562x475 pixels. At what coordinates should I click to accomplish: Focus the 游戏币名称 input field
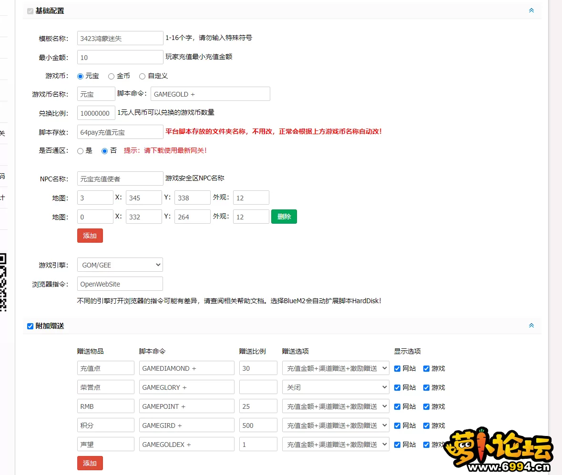coord(96,94)
